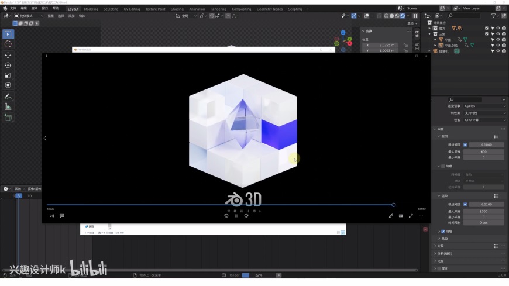Open object mode dropdown
The height and width of the screenshot is (286, 509).
point(29,16)
